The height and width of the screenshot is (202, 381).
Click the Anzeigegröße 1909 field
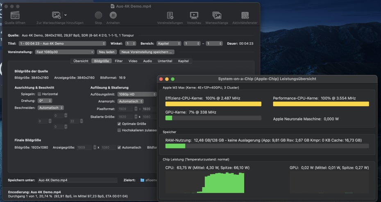tap(84, 148)
